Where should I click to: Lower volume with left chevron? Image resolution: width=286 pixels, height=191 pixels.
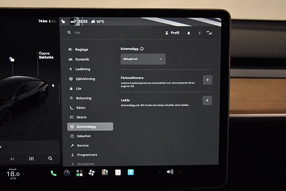point(160,172)
